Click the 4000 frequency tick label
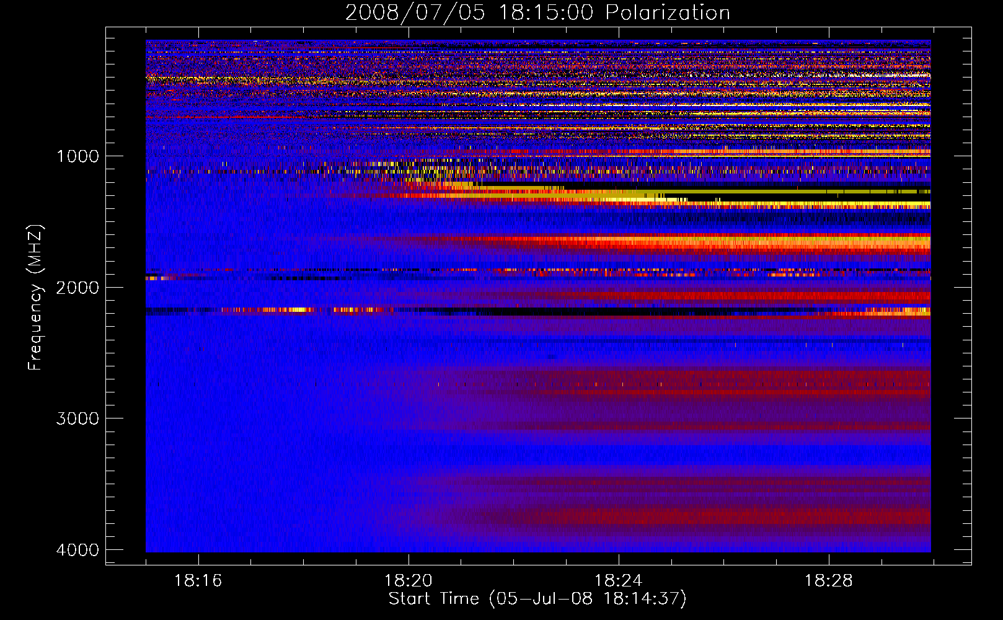Image resolution: width=1003 pixels, height=620 pixels. 77,550
